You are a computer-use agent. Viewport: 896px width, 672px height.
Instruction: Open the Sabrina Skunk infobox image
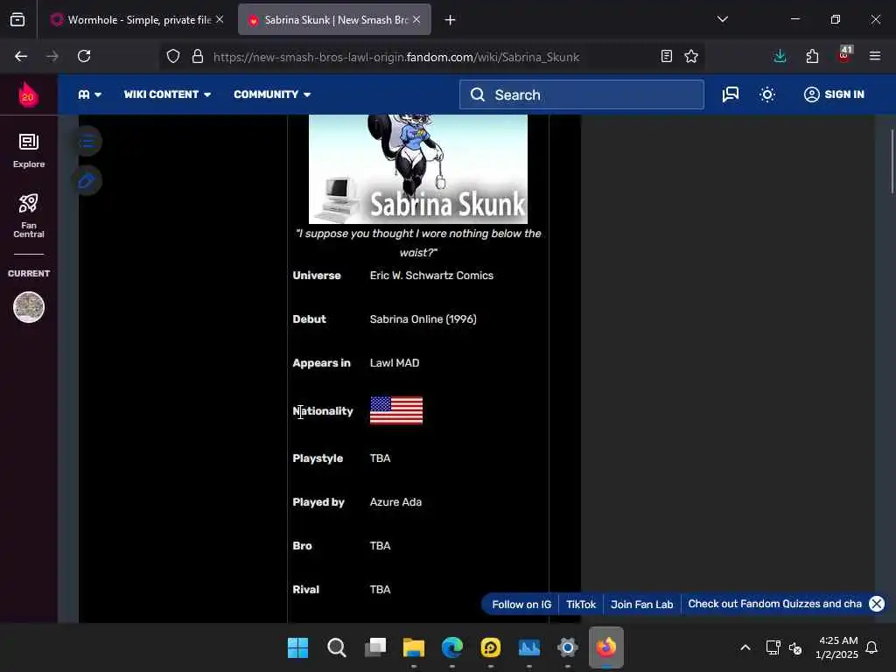417,169
